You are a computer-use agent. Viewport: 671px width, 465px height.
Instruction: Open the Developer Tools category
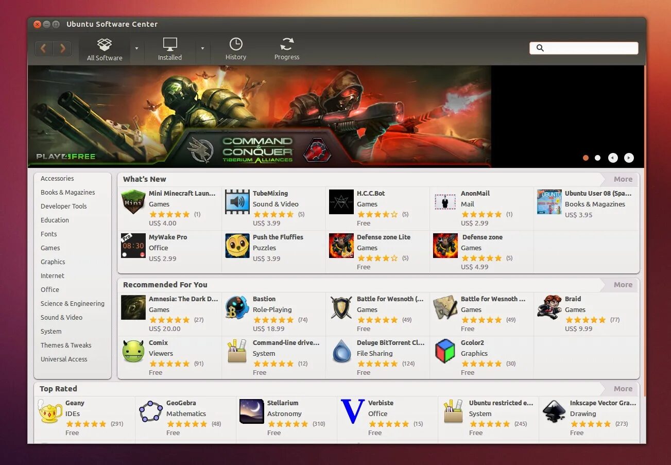click(64, 206)
